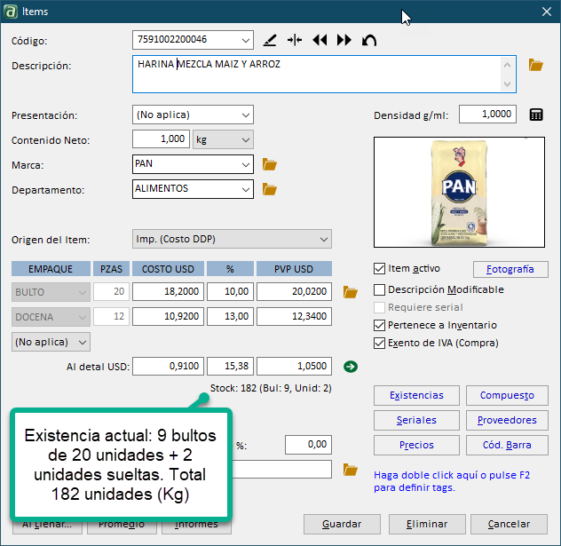Click the Proveedores button
The width and height of the screenshot is (561, 546).
[507, 420]
